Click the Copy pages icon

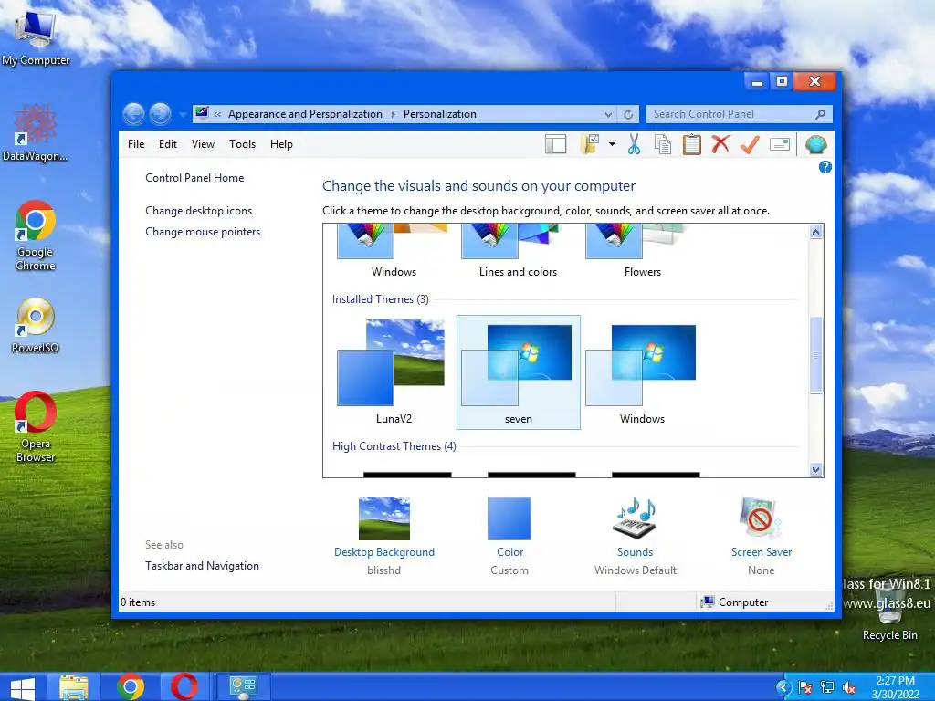663,144
